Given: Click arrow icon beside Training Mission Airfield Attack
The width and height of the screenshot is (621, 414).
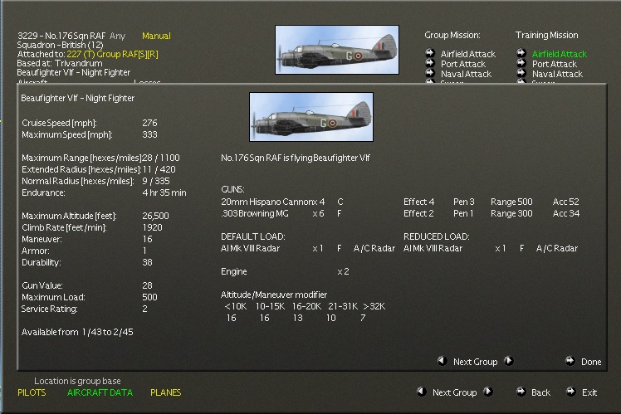Looking at the screenshot, I should 521,53.
